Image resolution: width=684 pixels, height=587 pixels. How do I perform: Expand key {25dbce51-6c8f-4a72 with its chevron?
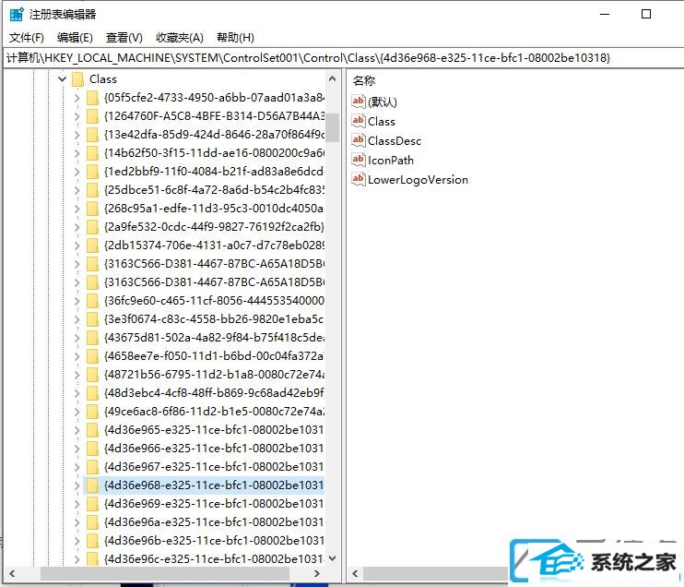click(77, 190)
